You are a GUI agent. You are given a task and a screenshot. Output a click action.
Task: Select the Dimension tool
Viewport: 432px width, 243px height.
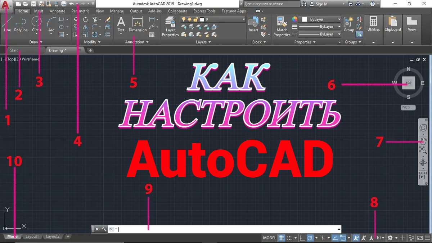(138, 24)
